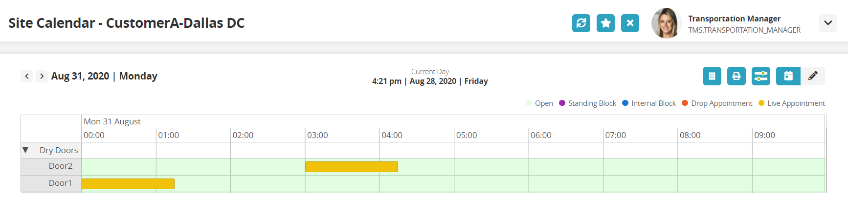
Task: Print the site calendar
Action: [736, 76]
